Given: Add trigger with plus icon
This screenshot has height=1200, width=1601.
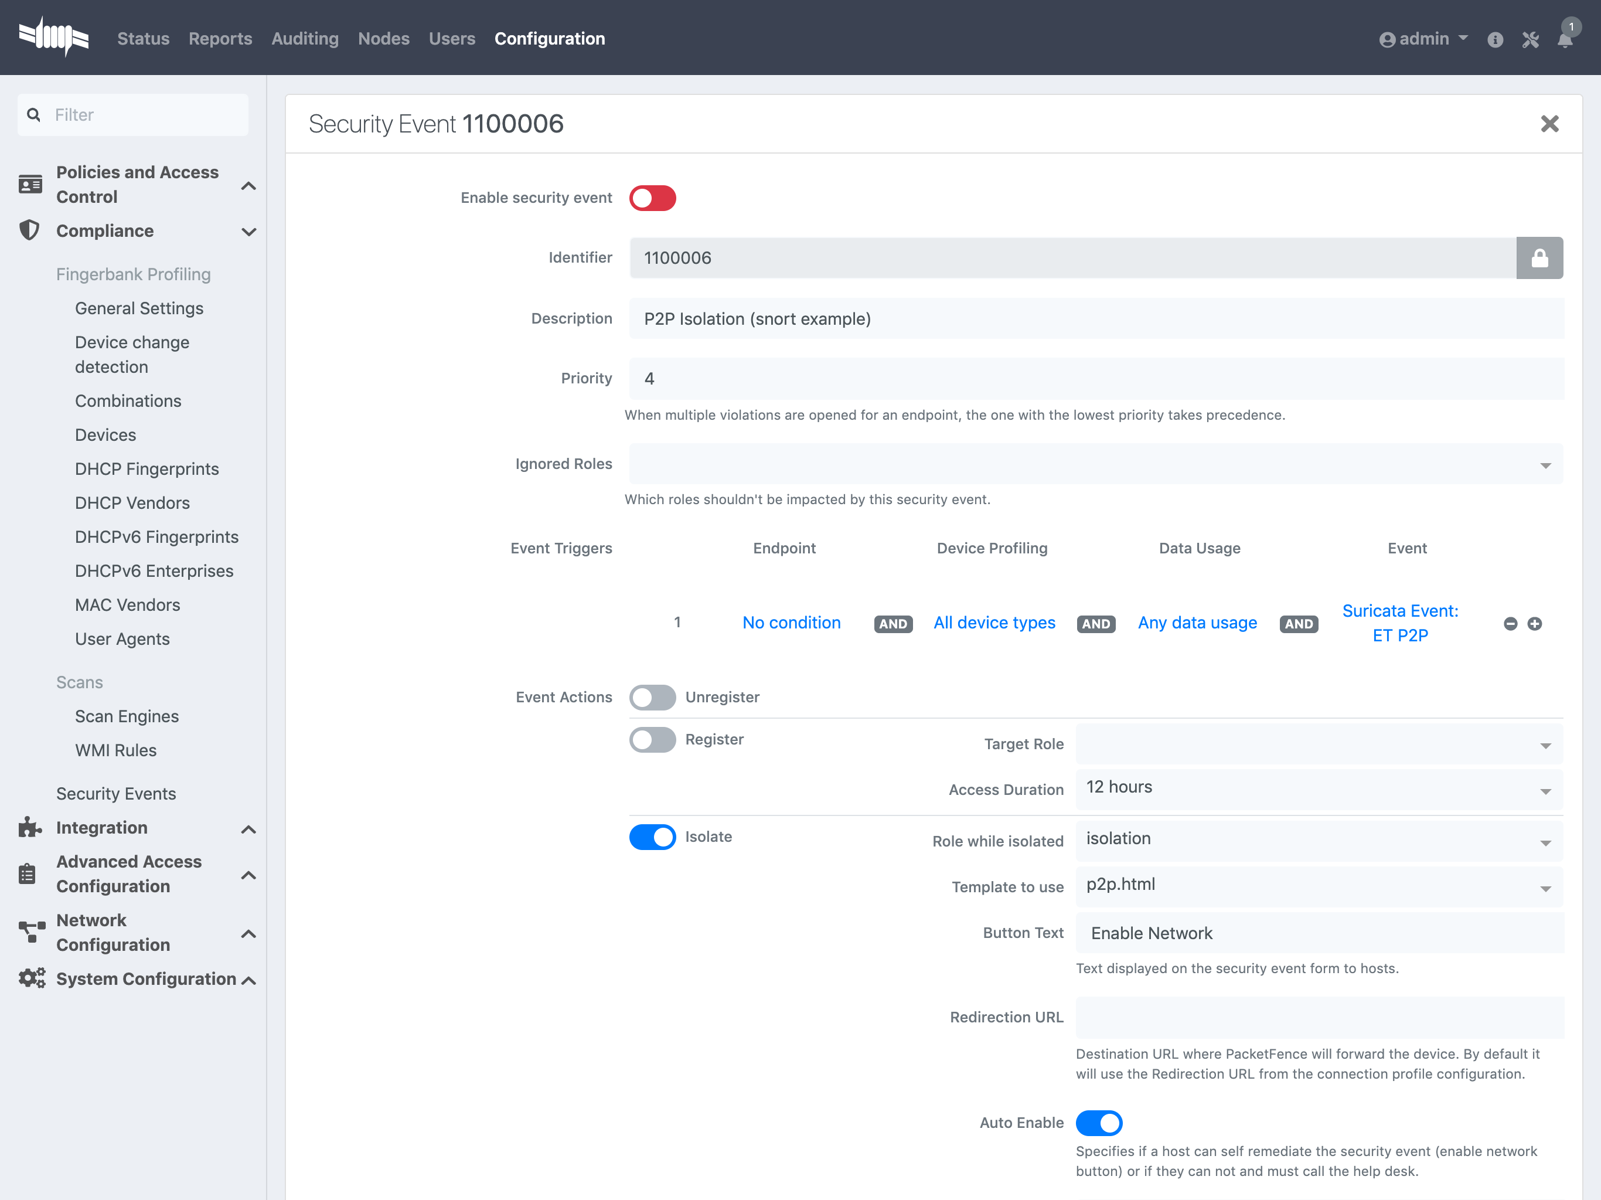Looking at the screenshot, I should tap(1534, 624).
